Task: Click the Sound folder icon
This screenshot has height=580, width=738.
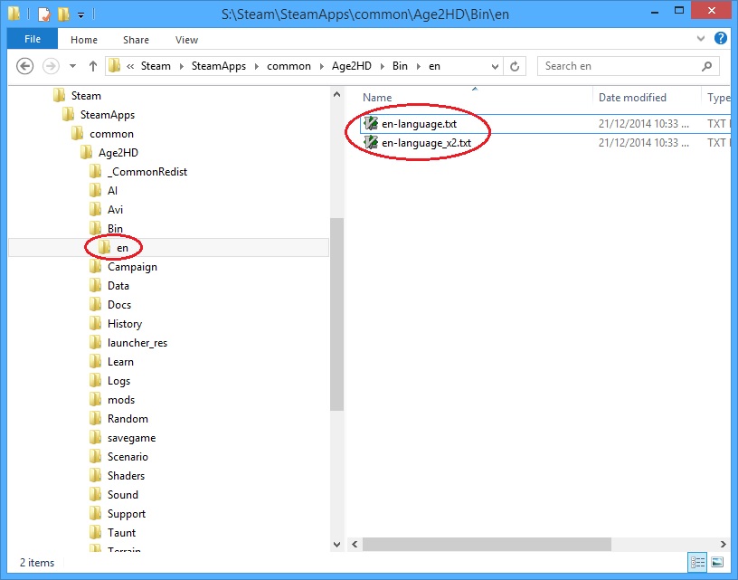Action: pos(95,494)
